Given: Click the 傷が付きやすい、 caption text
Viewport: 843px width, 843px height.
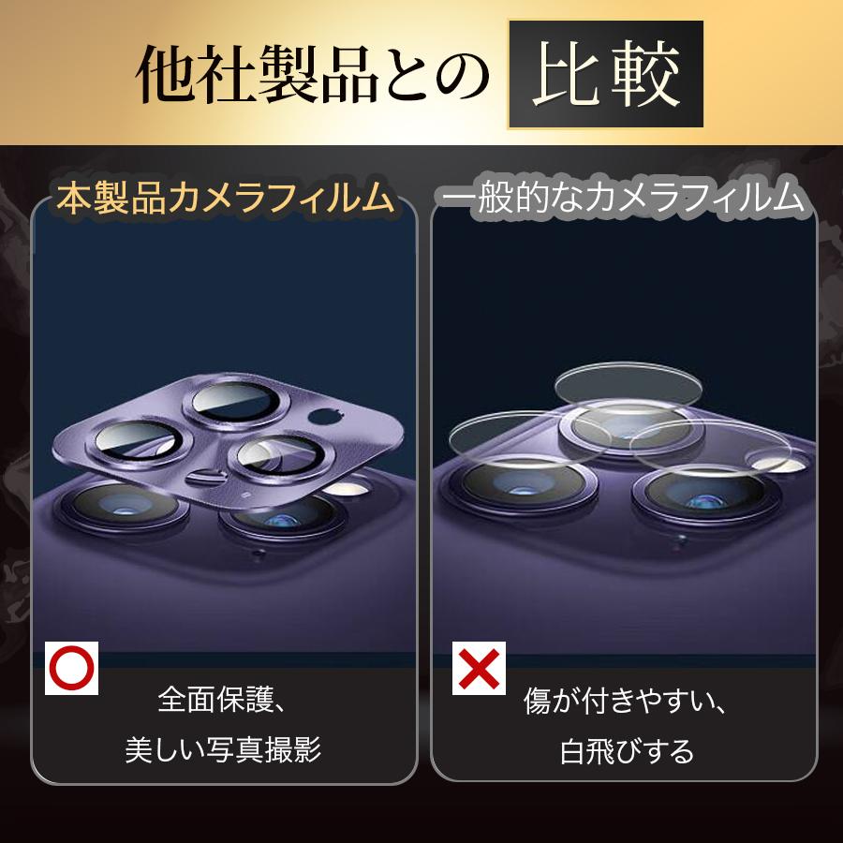Looking at the screenshot, I should (626, 701).
